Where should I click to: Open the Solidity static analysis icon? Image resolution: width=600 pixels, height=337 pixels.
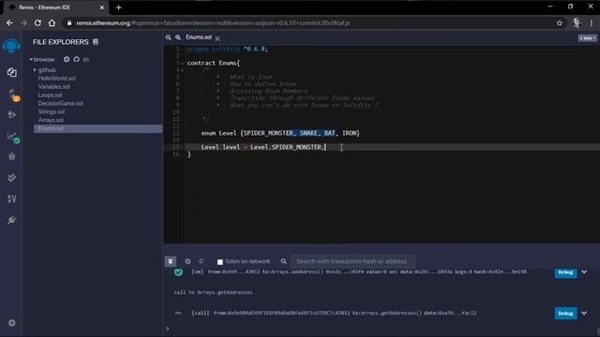(x=12, y=198)
